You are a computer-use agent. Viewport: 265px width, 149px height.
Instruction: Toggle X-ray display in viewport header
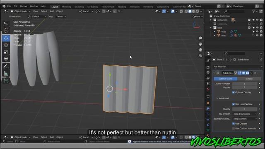coord(181,11)
